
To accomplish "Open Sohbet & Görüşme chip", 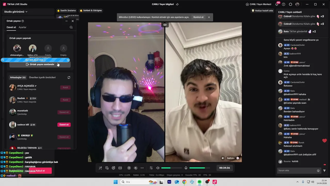I will 91,11.
